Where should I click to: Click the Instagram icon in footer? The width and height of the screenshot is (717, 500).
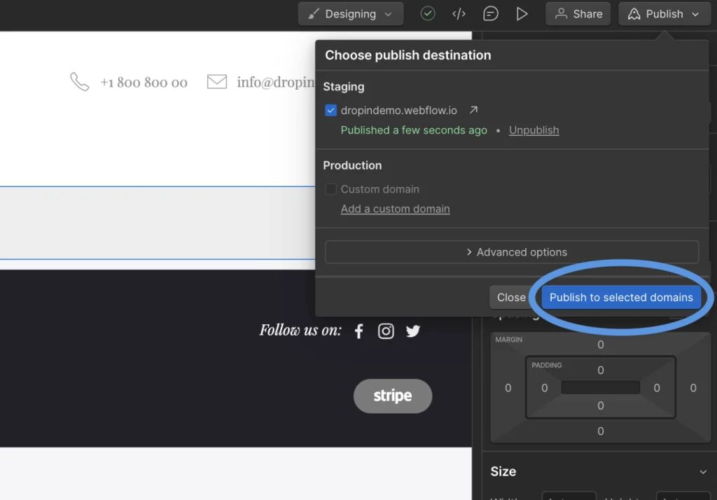coord(386,331)
